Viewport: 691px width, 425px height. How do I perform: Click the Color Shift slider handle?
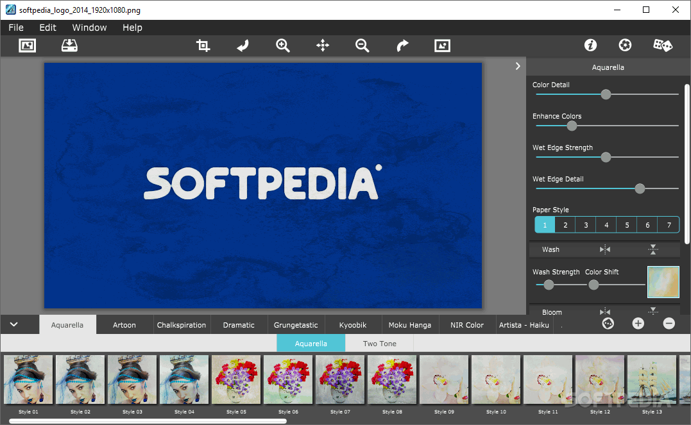tap(593, 285)
